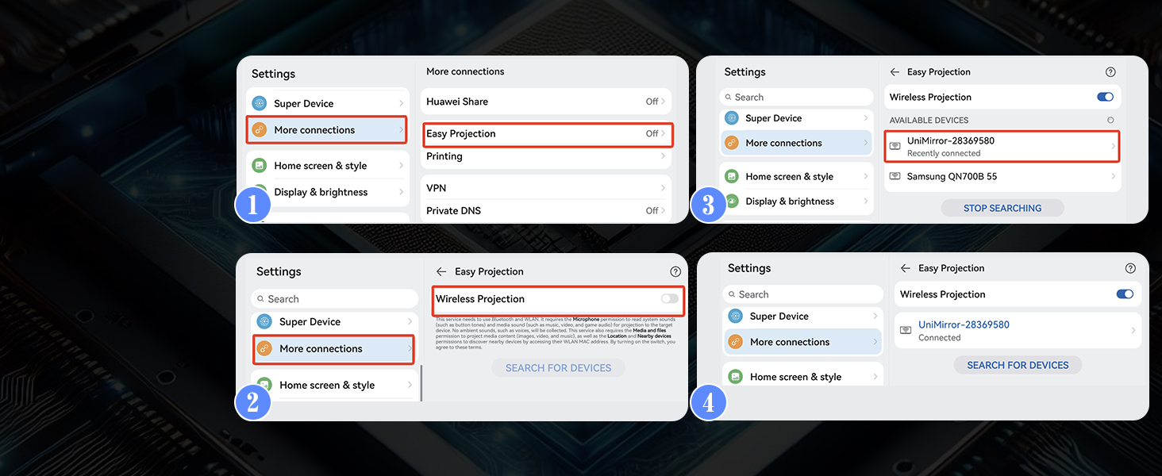This screenshot has width=1162, height=476.
Task: Click the Samsung QN700B 55 display icon
Action: click(x=895, y=177)
